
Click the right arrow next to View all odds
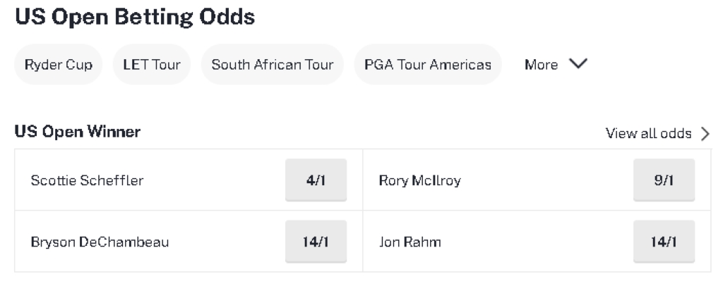[x=705, y=134]
